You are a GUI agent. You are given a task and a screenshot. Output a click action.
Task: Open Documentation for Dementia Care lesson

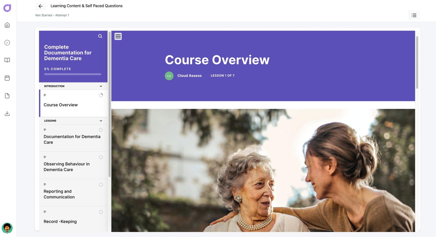pyautogui.click(x=74, y=138)
